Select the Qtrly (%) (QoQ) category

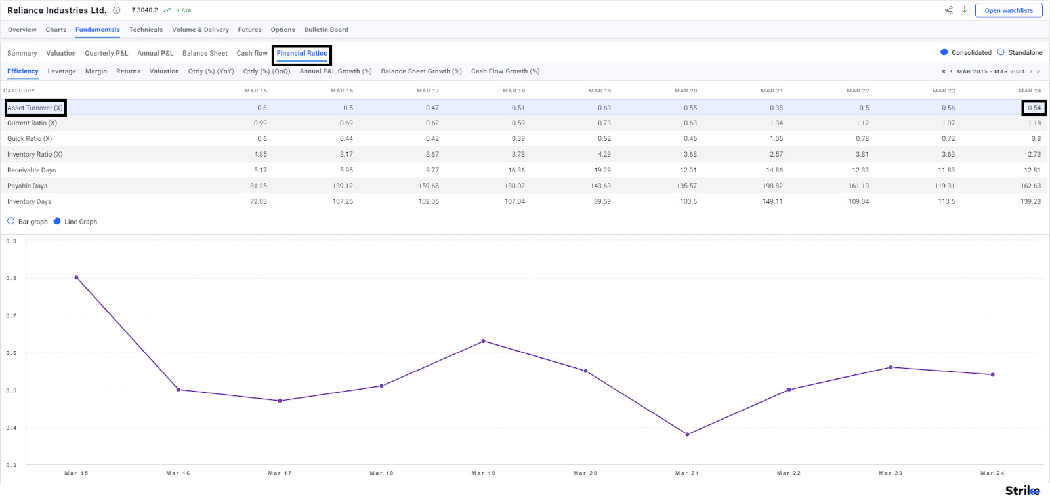click(267, 71)
